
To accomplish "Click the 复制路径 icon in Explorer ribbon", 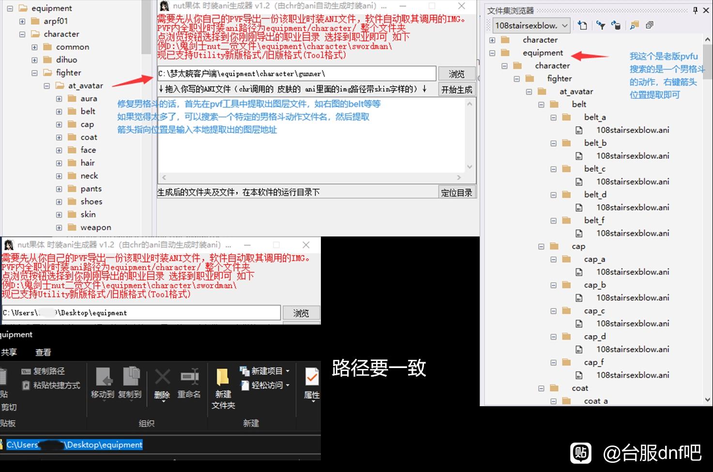I will pos(26,371).
